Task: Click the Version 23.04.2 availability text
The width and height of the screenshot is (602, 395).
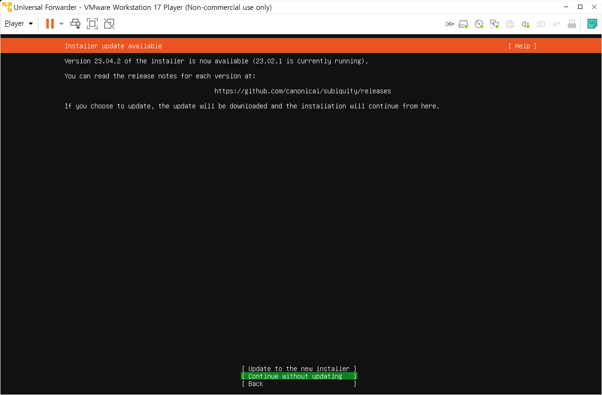Action: [x=216, y=61]
